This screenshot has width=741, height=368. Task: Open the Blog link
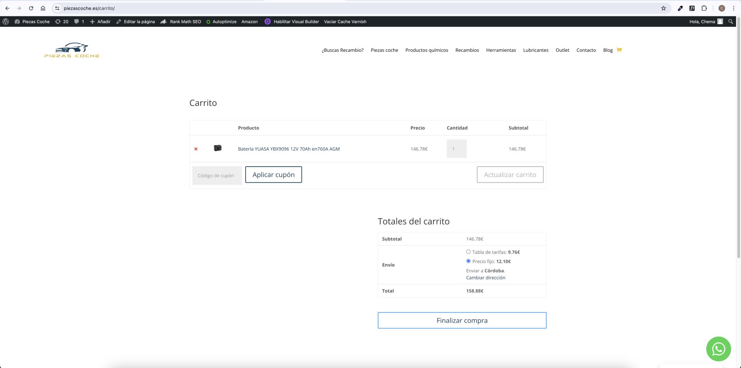608,50
